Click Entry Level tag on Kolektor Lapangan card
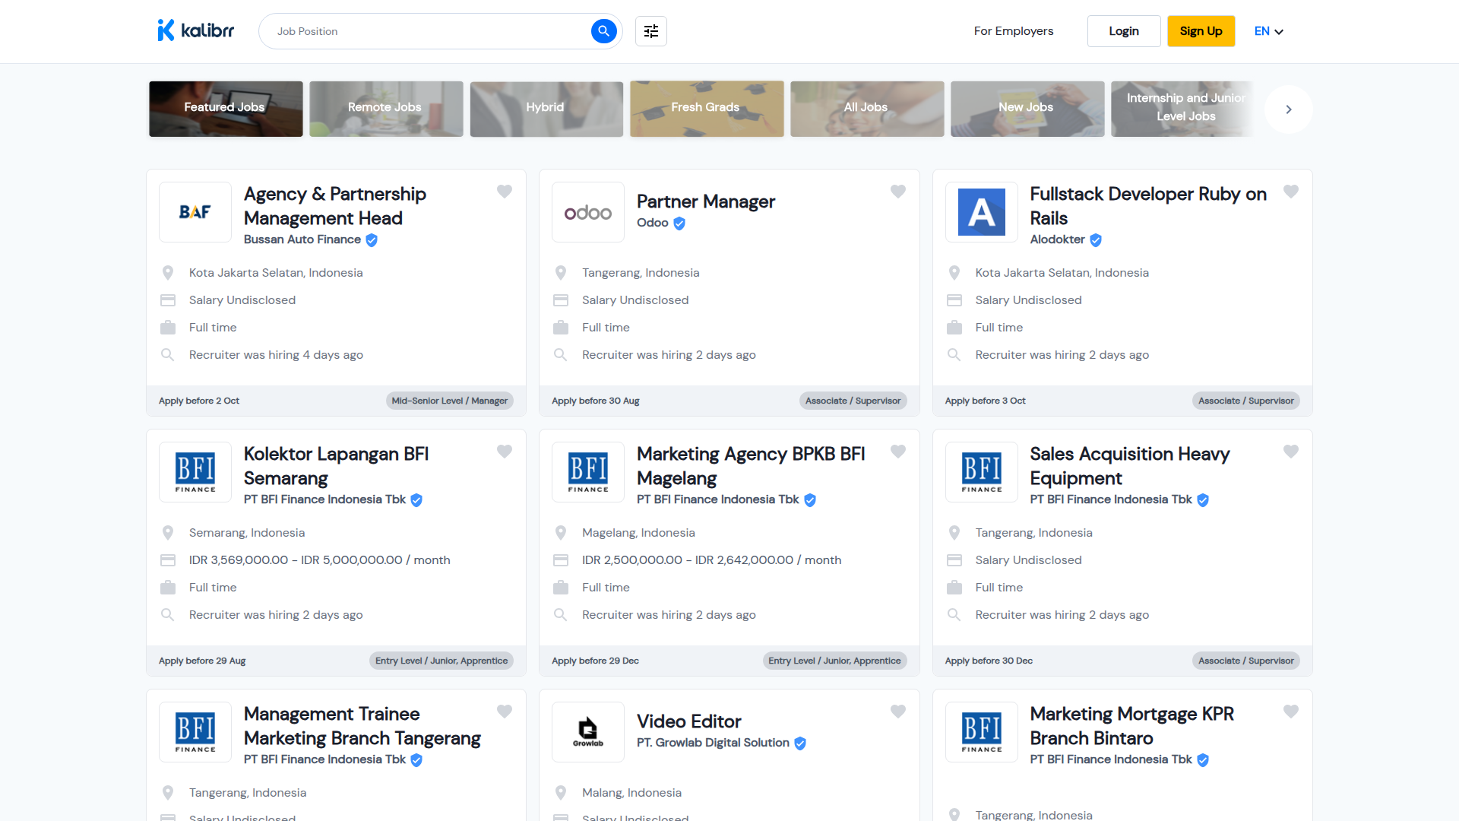 (441, 661)
